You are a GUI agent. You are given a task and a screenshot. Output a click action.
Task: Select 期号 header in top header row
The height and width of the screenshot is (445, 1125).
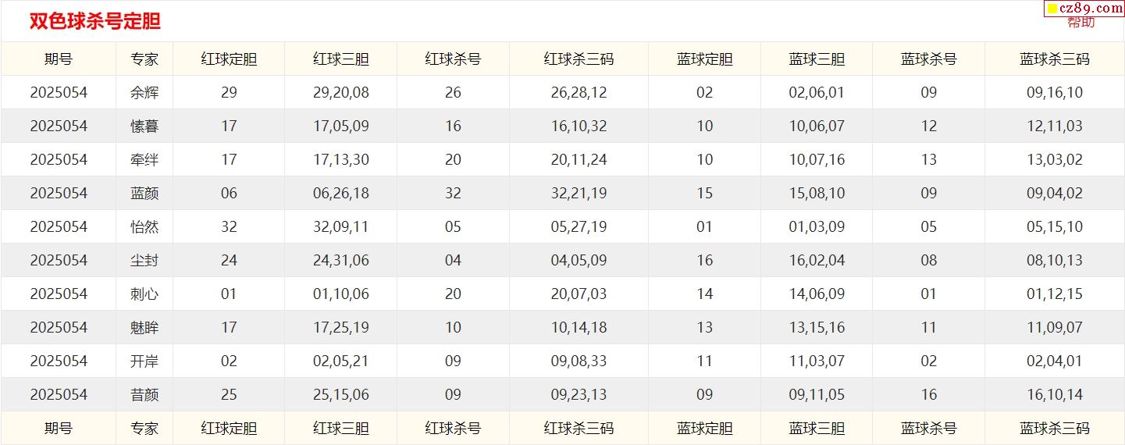[x=59, y=59]
